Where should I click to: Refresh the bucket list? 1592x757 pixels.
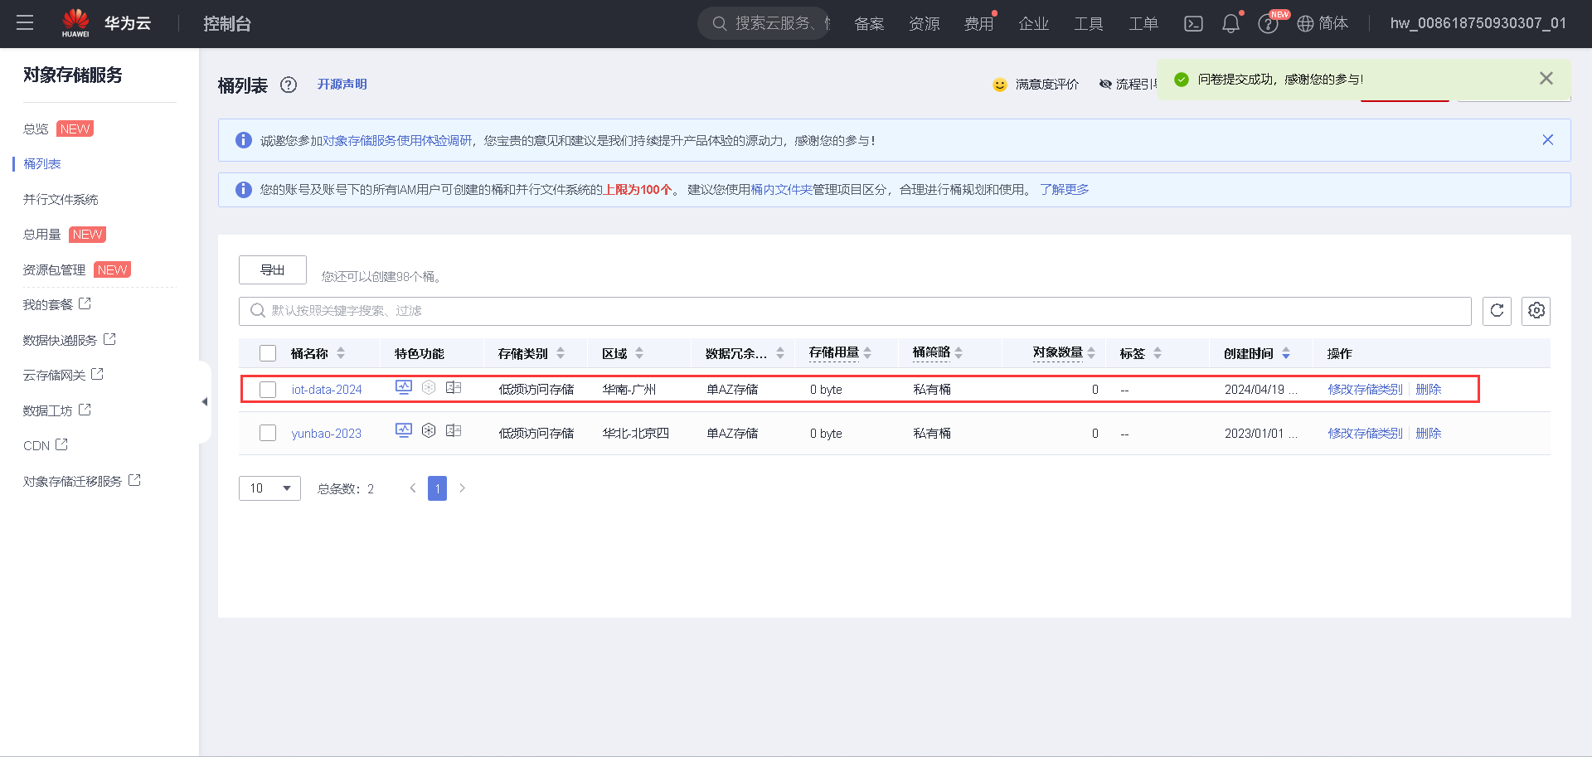[x=1497, y=311]
